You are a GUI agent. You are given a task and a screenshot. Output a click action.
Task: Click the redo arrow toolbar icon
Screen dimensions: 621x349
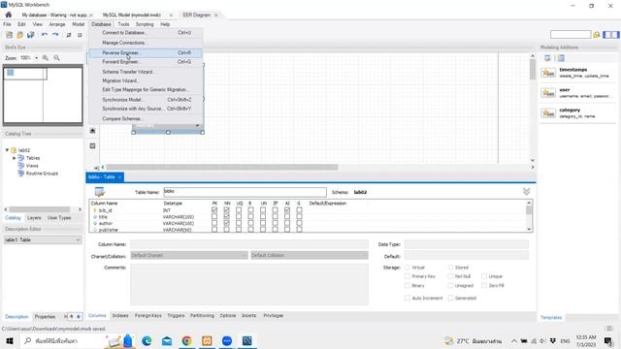55,35
